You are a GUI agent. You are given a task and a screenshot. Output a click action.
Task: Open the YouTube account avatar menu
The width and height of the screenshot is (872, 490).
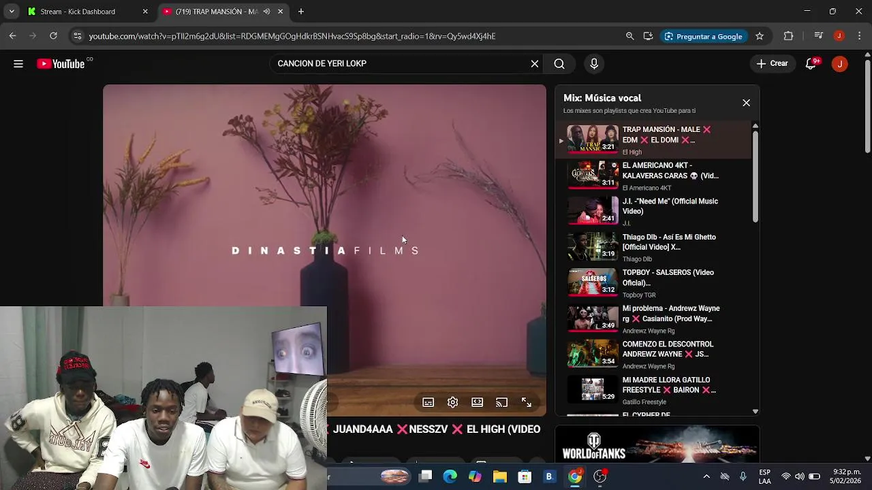(839, 64)
